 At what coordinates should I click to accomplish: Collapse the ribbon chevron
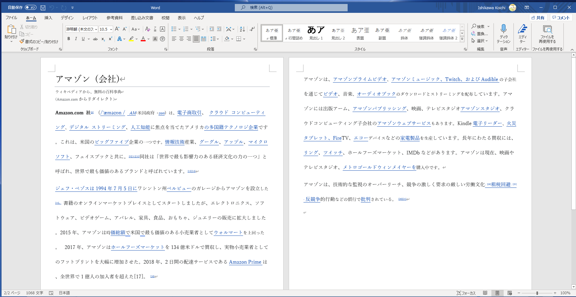point(572,50)
